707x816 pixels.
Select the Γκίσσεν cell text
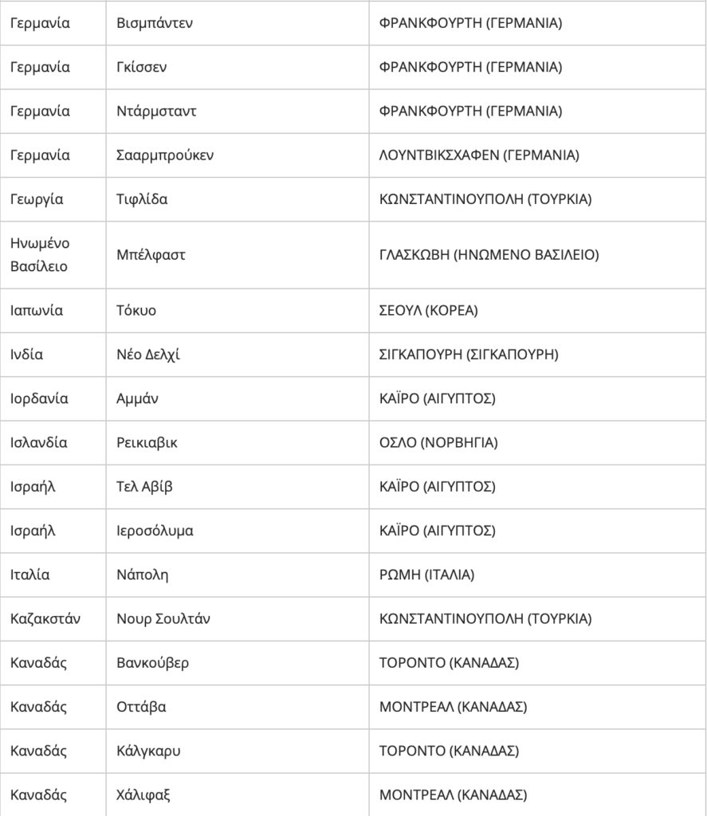[142, 67]
